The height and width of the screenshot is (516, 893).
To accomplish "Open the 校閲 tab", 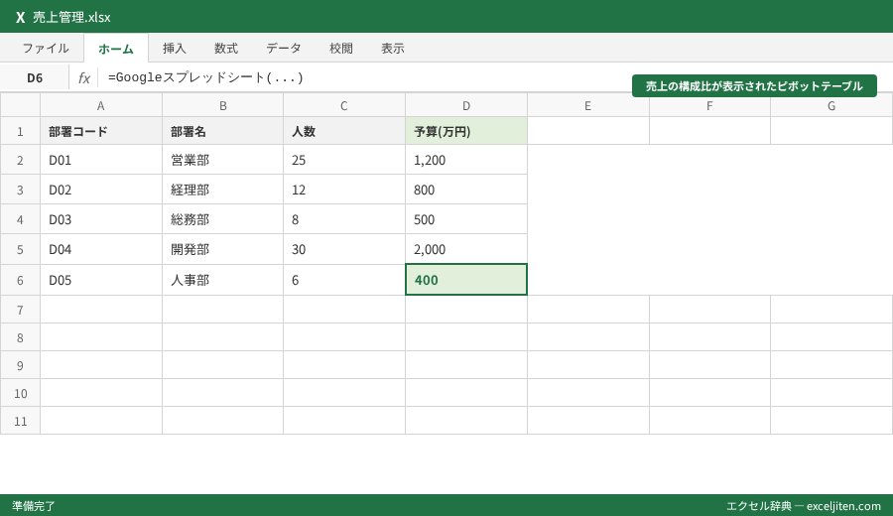I will click(x=341, y=49).
